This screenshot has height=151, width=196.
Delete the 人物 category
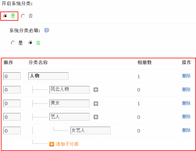click(x=186, y=76)
